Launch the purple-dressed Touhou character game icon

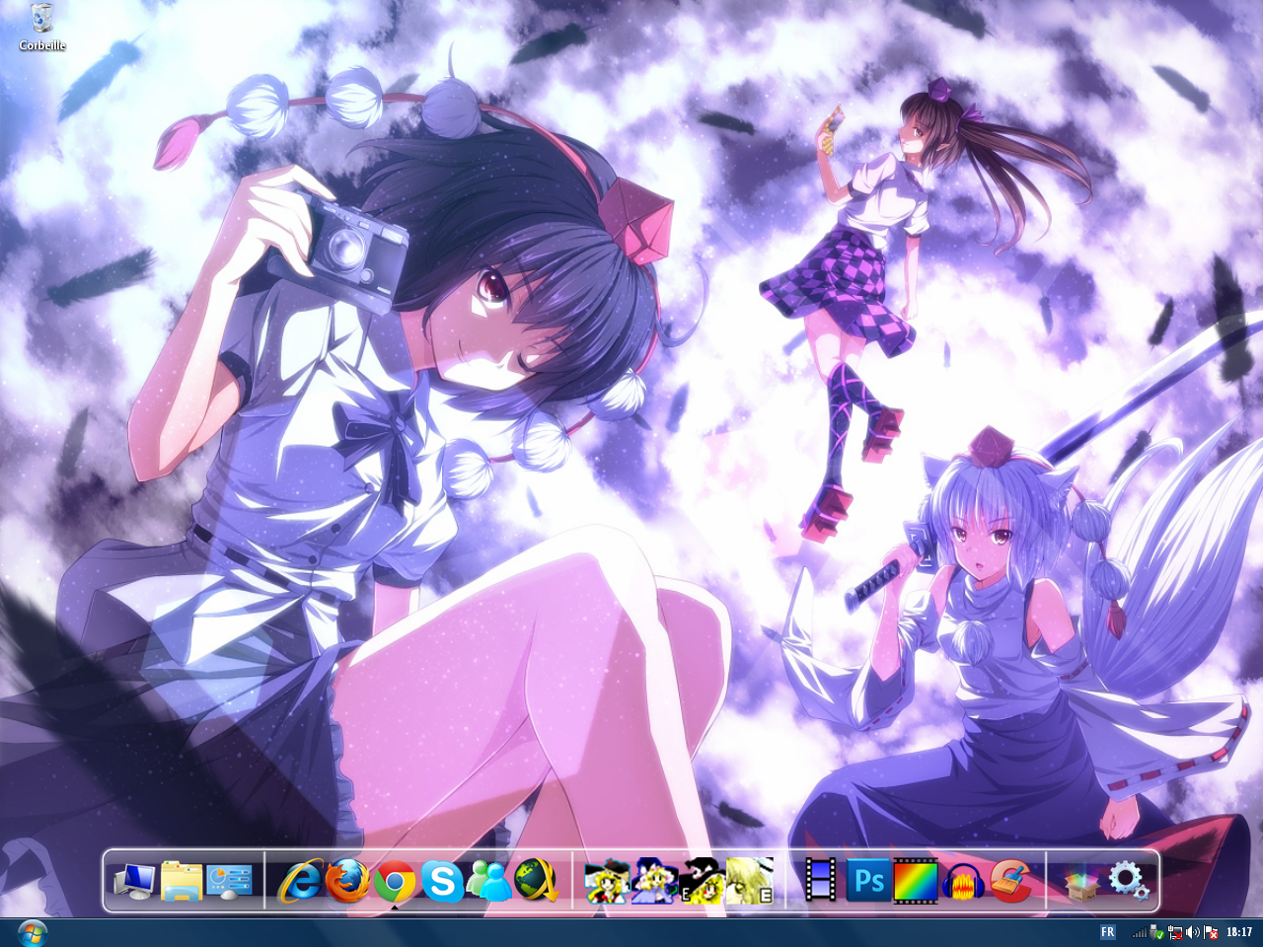click(654, 880)
